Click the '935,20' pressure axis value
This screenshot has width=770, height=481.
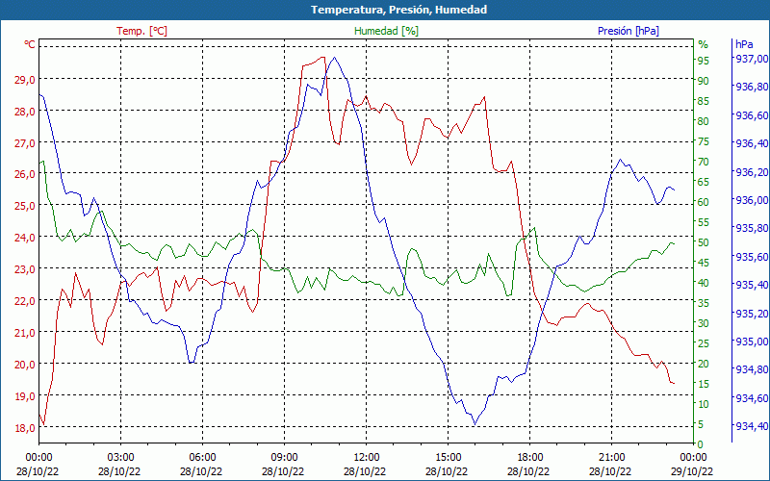pyautogui.click(x=752, y=314)
